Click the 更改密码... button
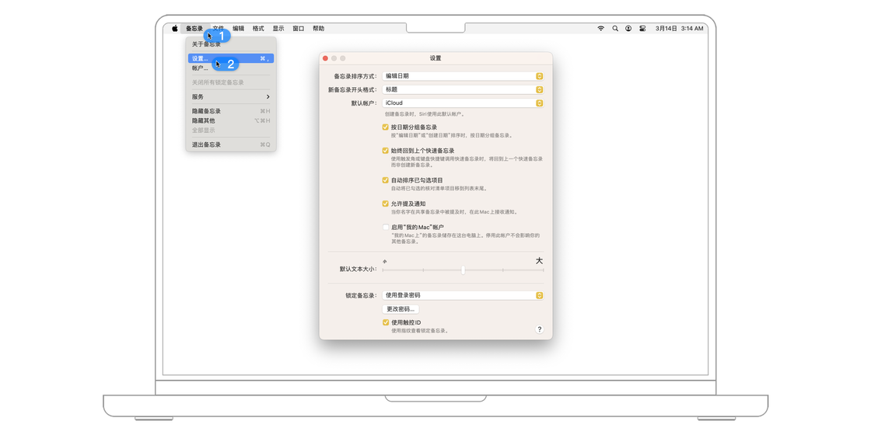871x435 pixels. tap(401, 309)
